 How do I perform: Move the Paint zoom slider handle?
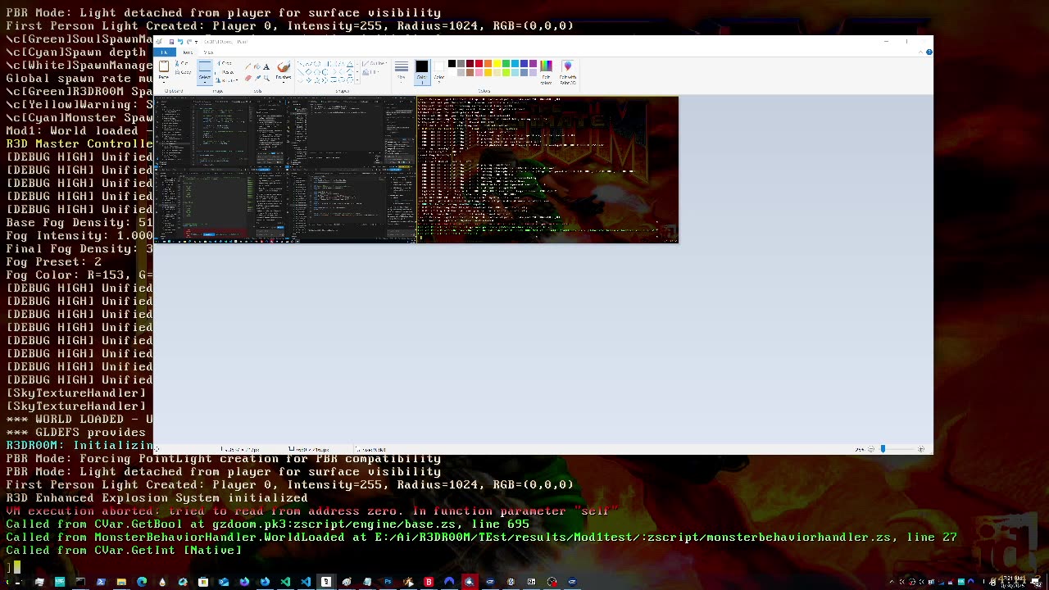point(883,449)
